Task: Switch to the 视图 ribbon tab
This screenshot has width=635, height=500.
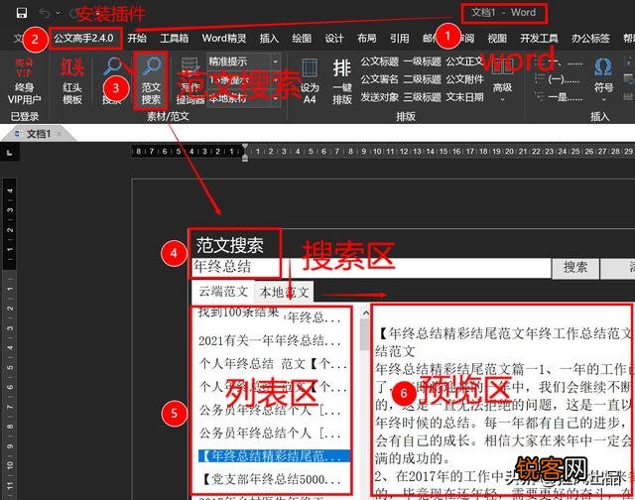Action: coord(497,39)
